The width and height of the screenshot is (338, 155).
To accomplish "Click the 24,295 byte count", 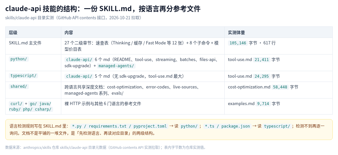I will click(x=262, y=76).
